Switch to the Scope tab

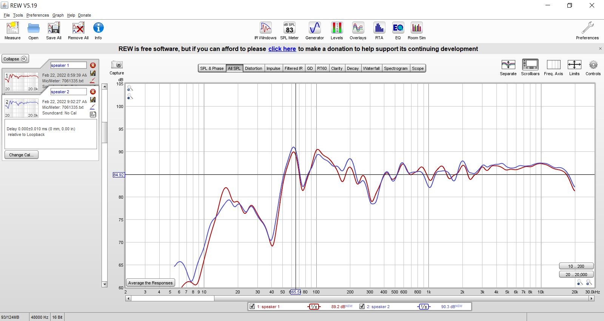[418, 68]
